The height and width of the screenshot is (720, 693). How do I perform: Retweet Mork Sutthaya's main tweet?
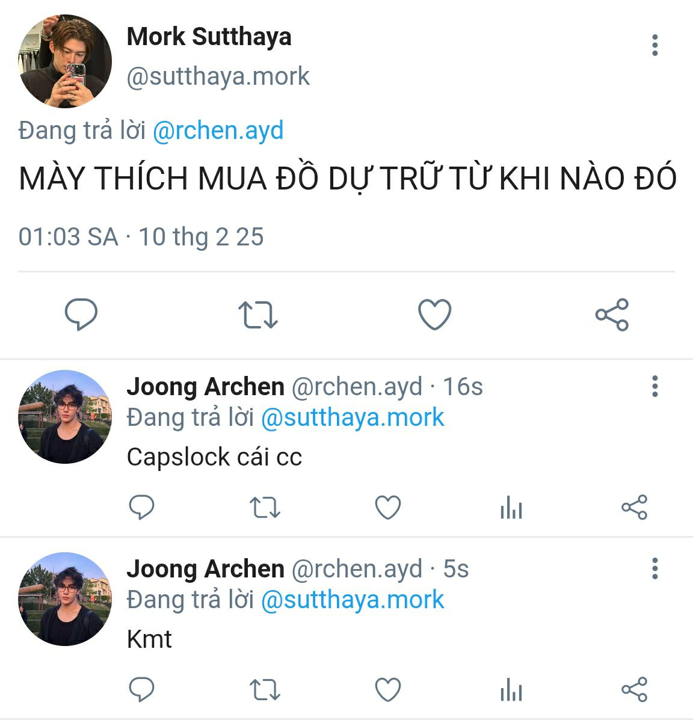click(x=257, y=315)
